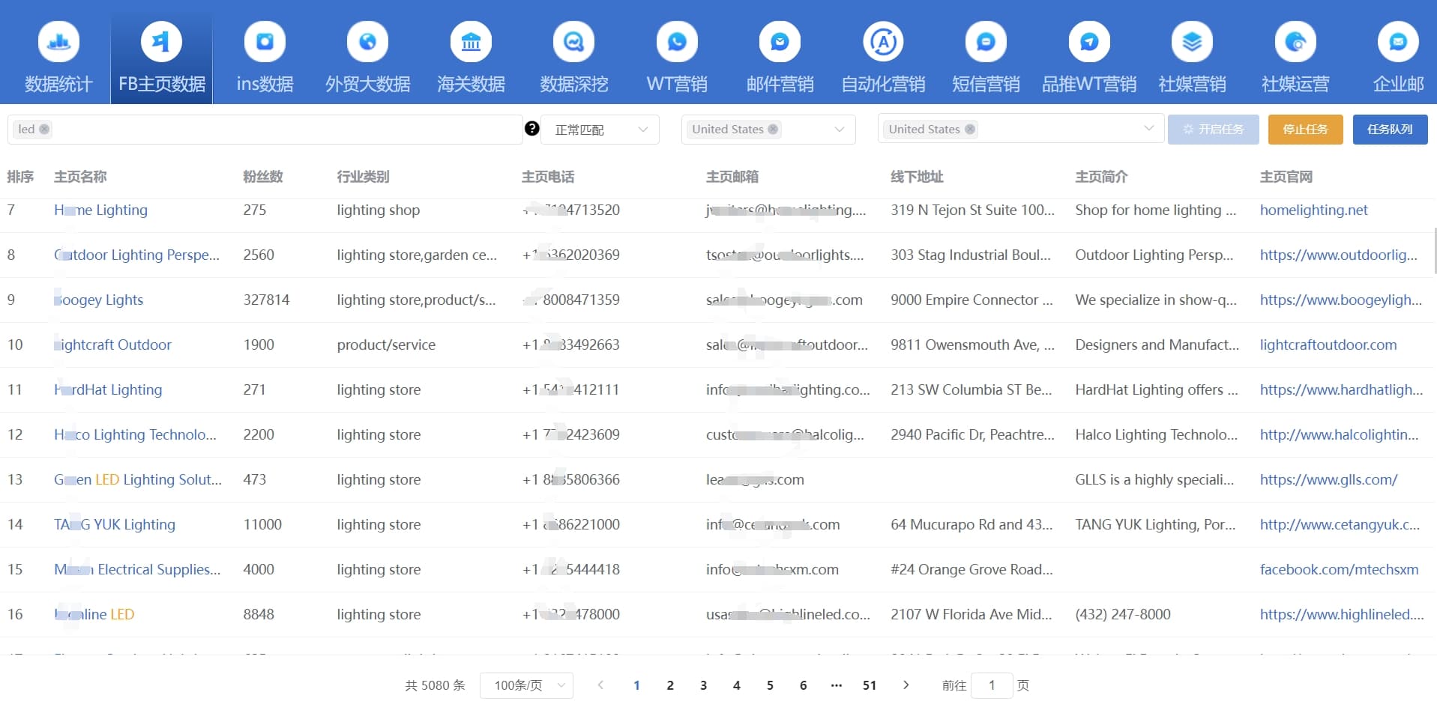Click the vertical scrollbar on the right edge
Screen dimensions: 1437x701
1434,251
